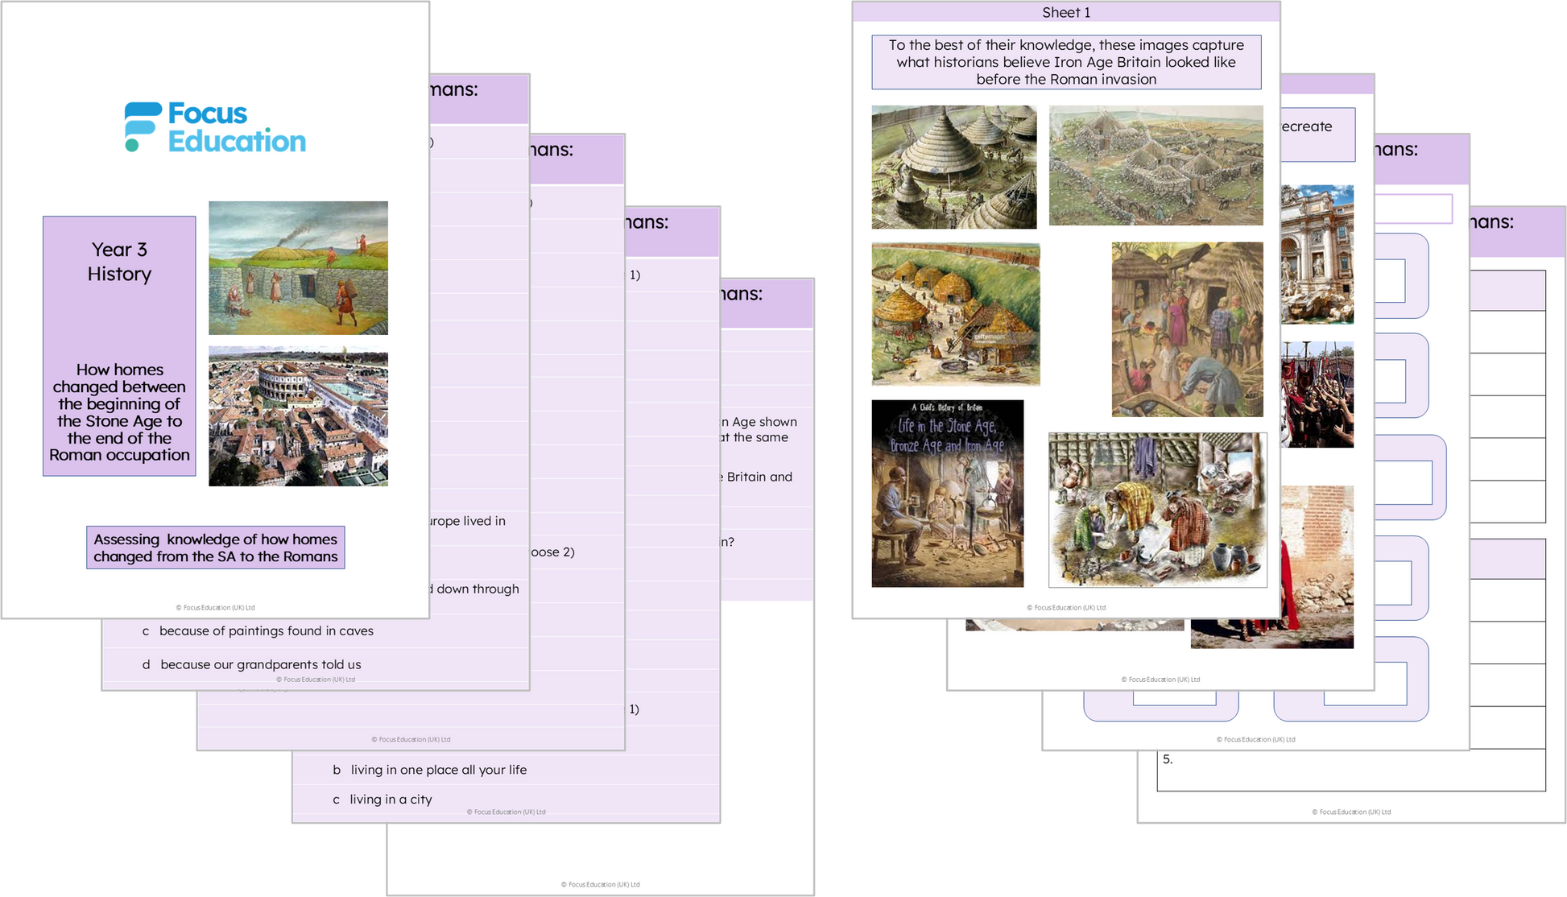Click the copyright footer on Sheet 1
Image resolution: width=1567 pixels, height=897 pixels.
coord(1066,608)
